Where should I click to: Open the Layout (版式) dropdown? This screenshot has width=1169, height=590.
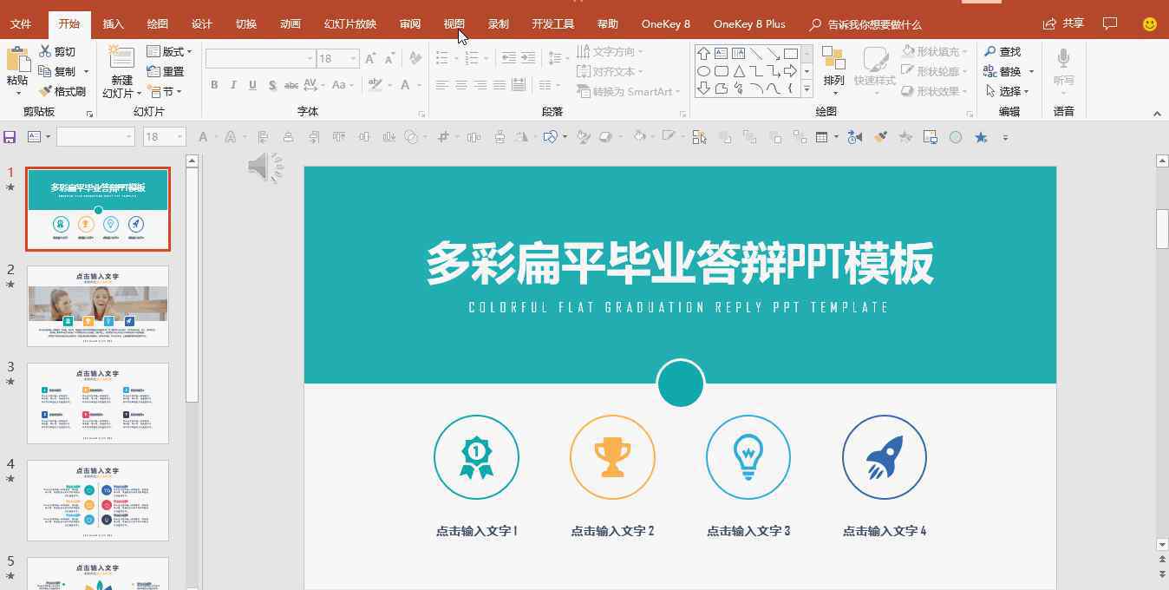click(169, 52)
